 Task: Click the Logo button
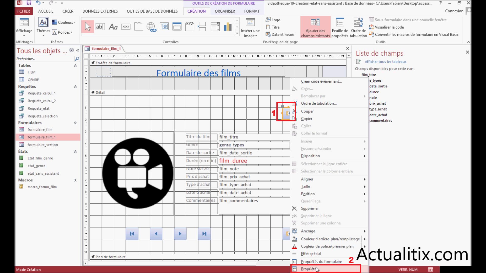pos(273,20)
